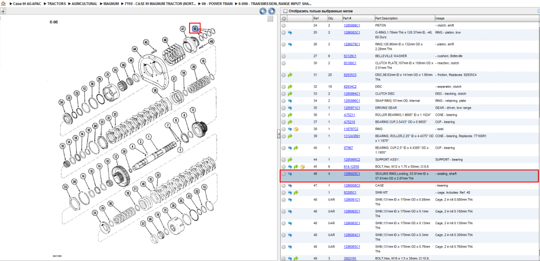Click green arrow icon for CLUTCH DISC row
This screenshot has height=261, width=540.
pos(289,94)
